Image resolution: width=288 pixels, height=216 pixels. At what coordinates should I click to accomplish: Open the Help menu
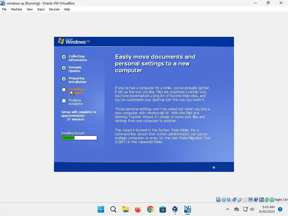[x=67, y=9]
